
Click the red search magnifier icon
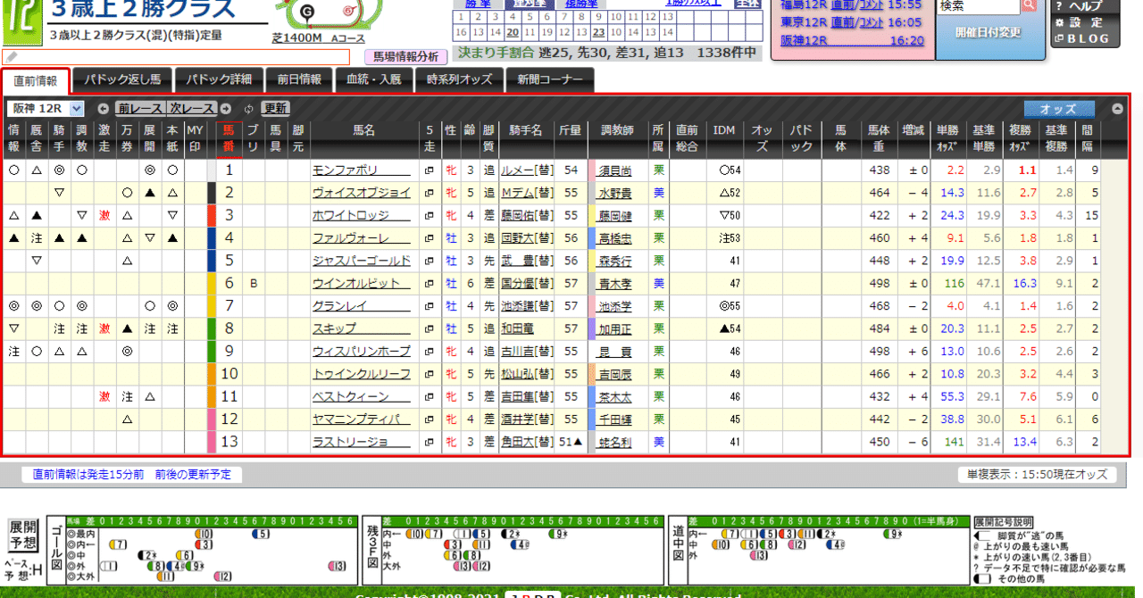point(1030,5)
